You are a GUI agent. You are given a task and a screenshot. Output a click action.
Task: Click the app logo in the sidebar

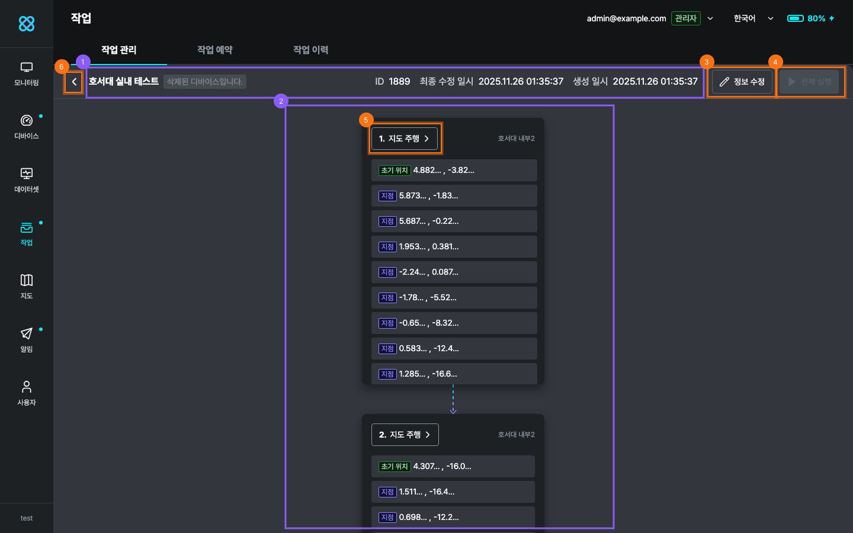pos(27,24)
